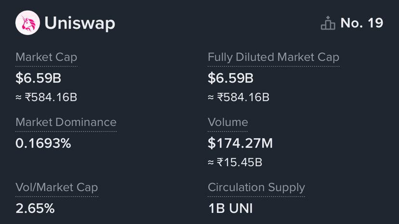Screen dimensions: 399x224
Task: Click the number 19 in rank
Action: (x=375, y=23)
